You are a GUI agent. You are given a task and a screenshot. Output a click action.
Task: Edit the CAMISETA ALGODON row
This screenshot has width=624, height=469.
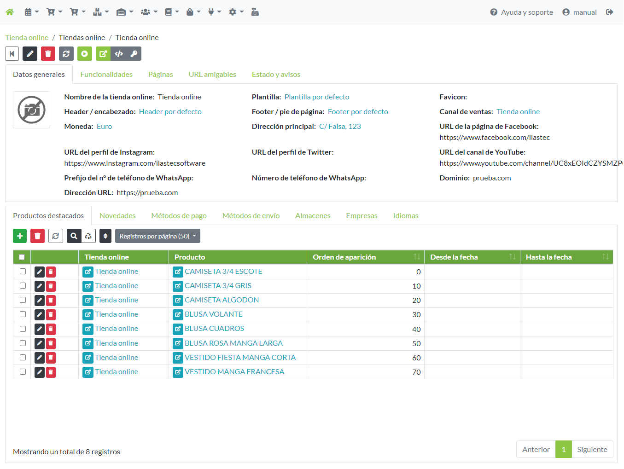click(40, 301)
